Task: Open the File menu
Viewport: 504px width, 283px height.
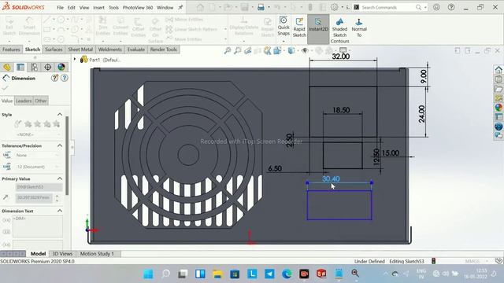Action: (x=60, y=7)
